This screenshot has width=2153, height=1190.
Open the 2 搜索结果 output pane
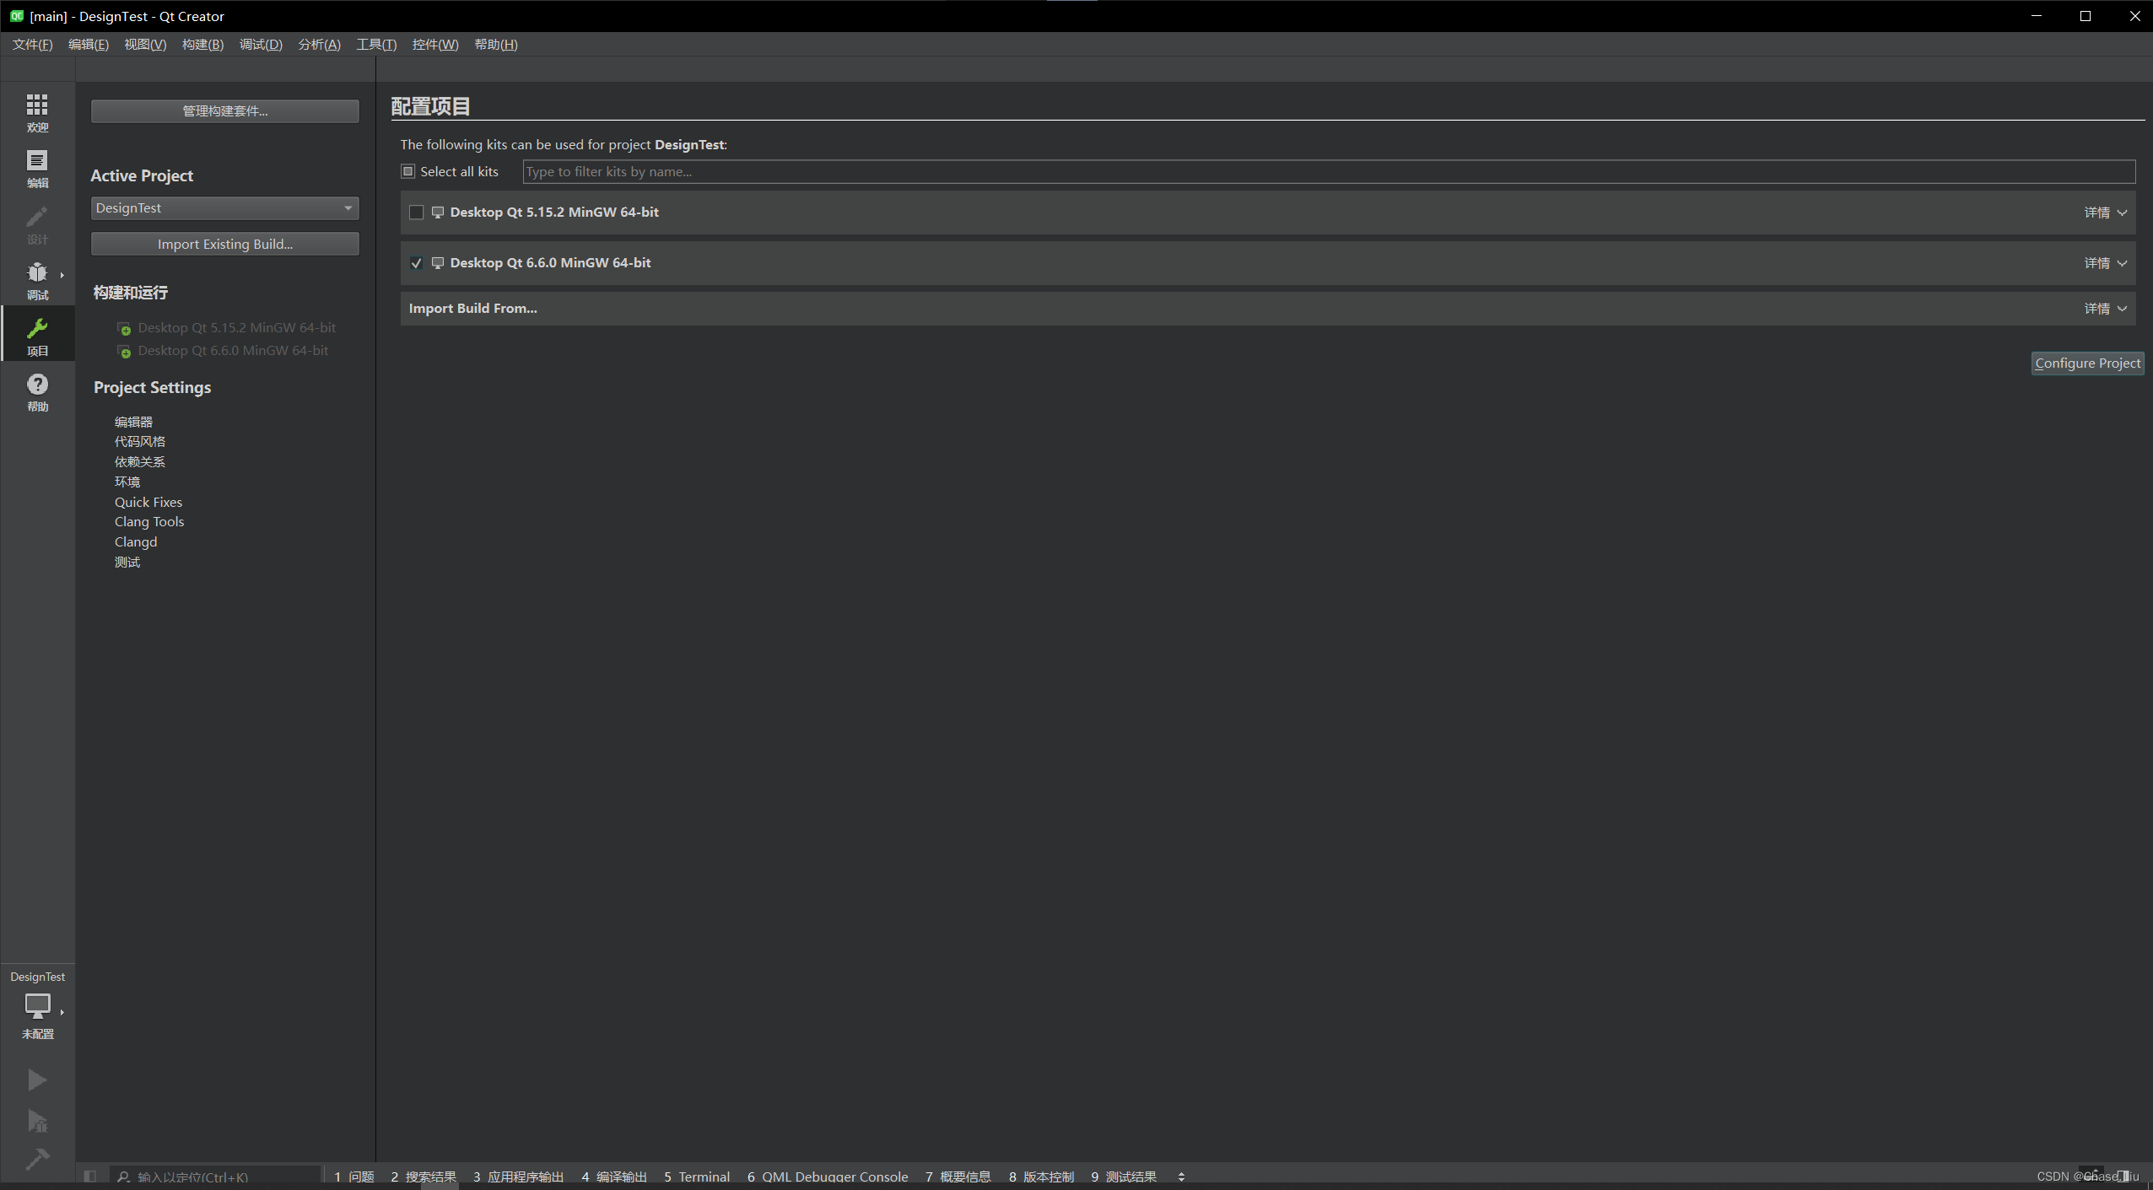424,1177
